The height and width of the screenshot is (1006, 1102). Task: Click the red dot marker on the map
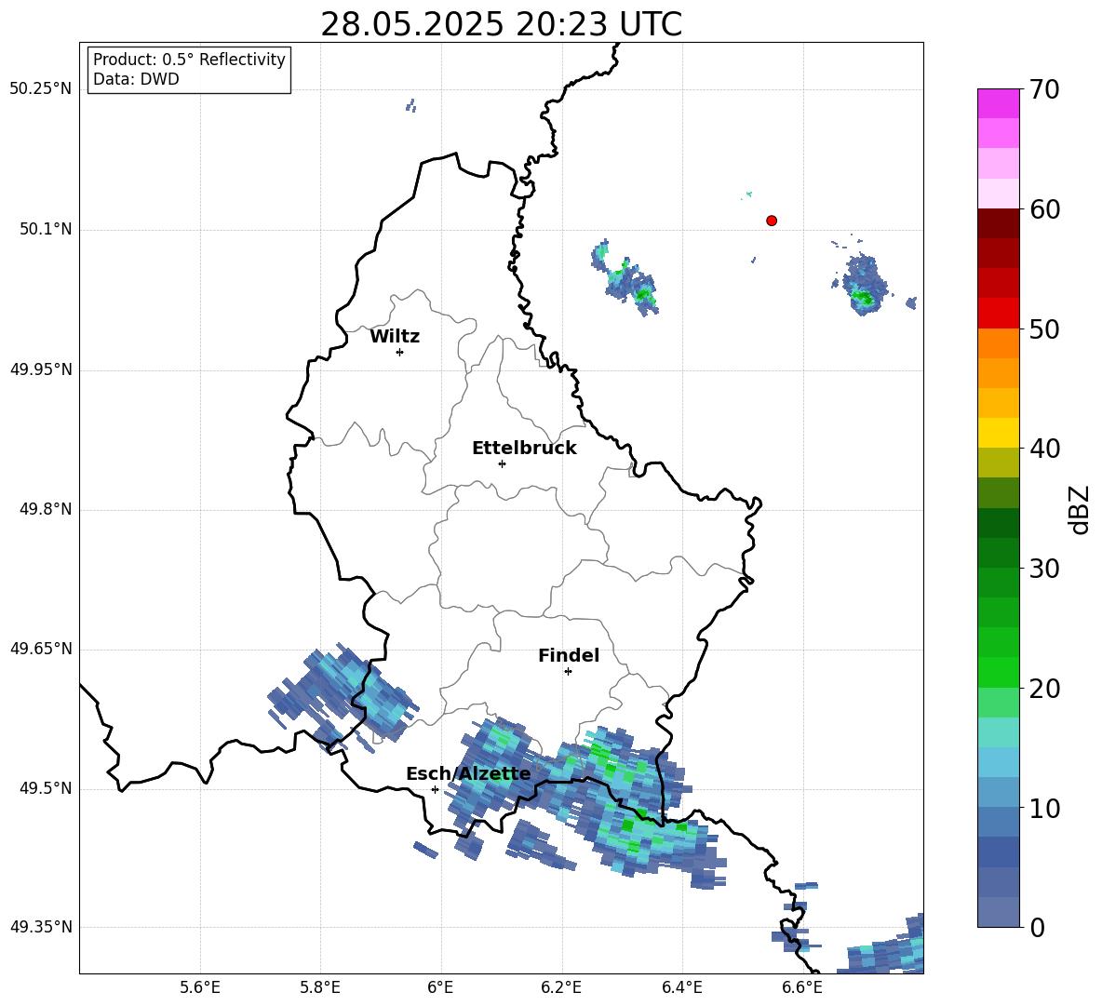tap(772, 221)
